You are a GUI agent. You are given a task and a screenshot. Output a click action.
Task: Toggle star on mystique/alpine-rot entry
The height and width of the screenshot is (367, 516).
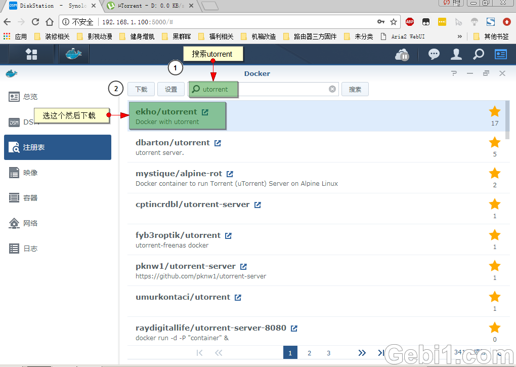tap(494, 173)
